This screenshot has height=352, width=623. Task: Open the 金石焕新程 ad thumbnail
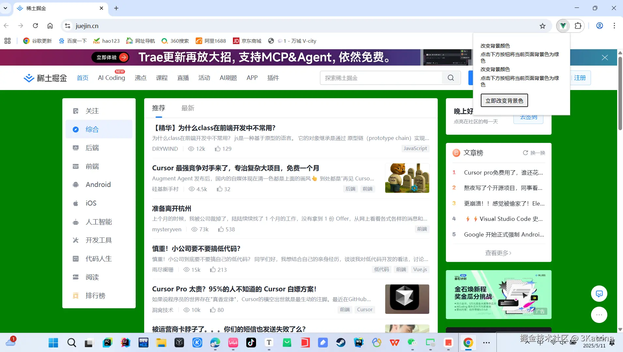coord(498,295)
